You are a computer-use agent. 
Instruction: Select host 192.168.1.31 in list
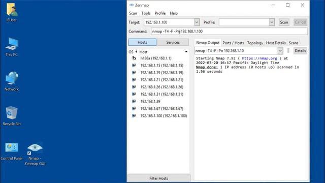pos(162,94)
